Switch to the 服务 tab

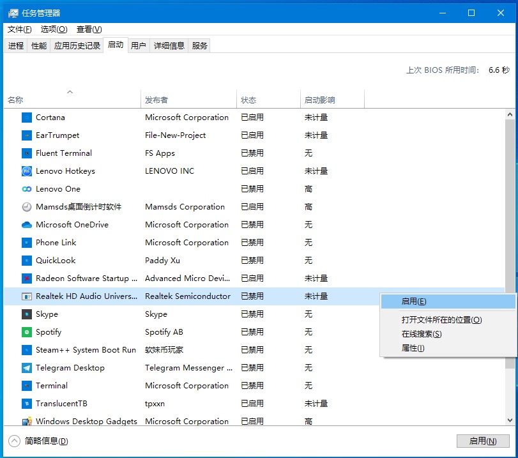(199, 45)
